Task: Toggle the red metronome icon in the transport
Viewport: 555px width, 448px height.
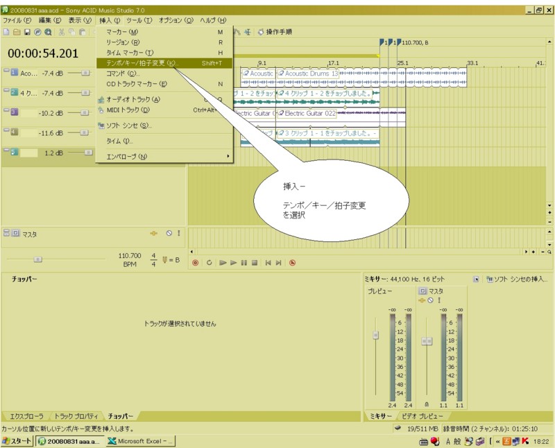Action: pos(292,263)
